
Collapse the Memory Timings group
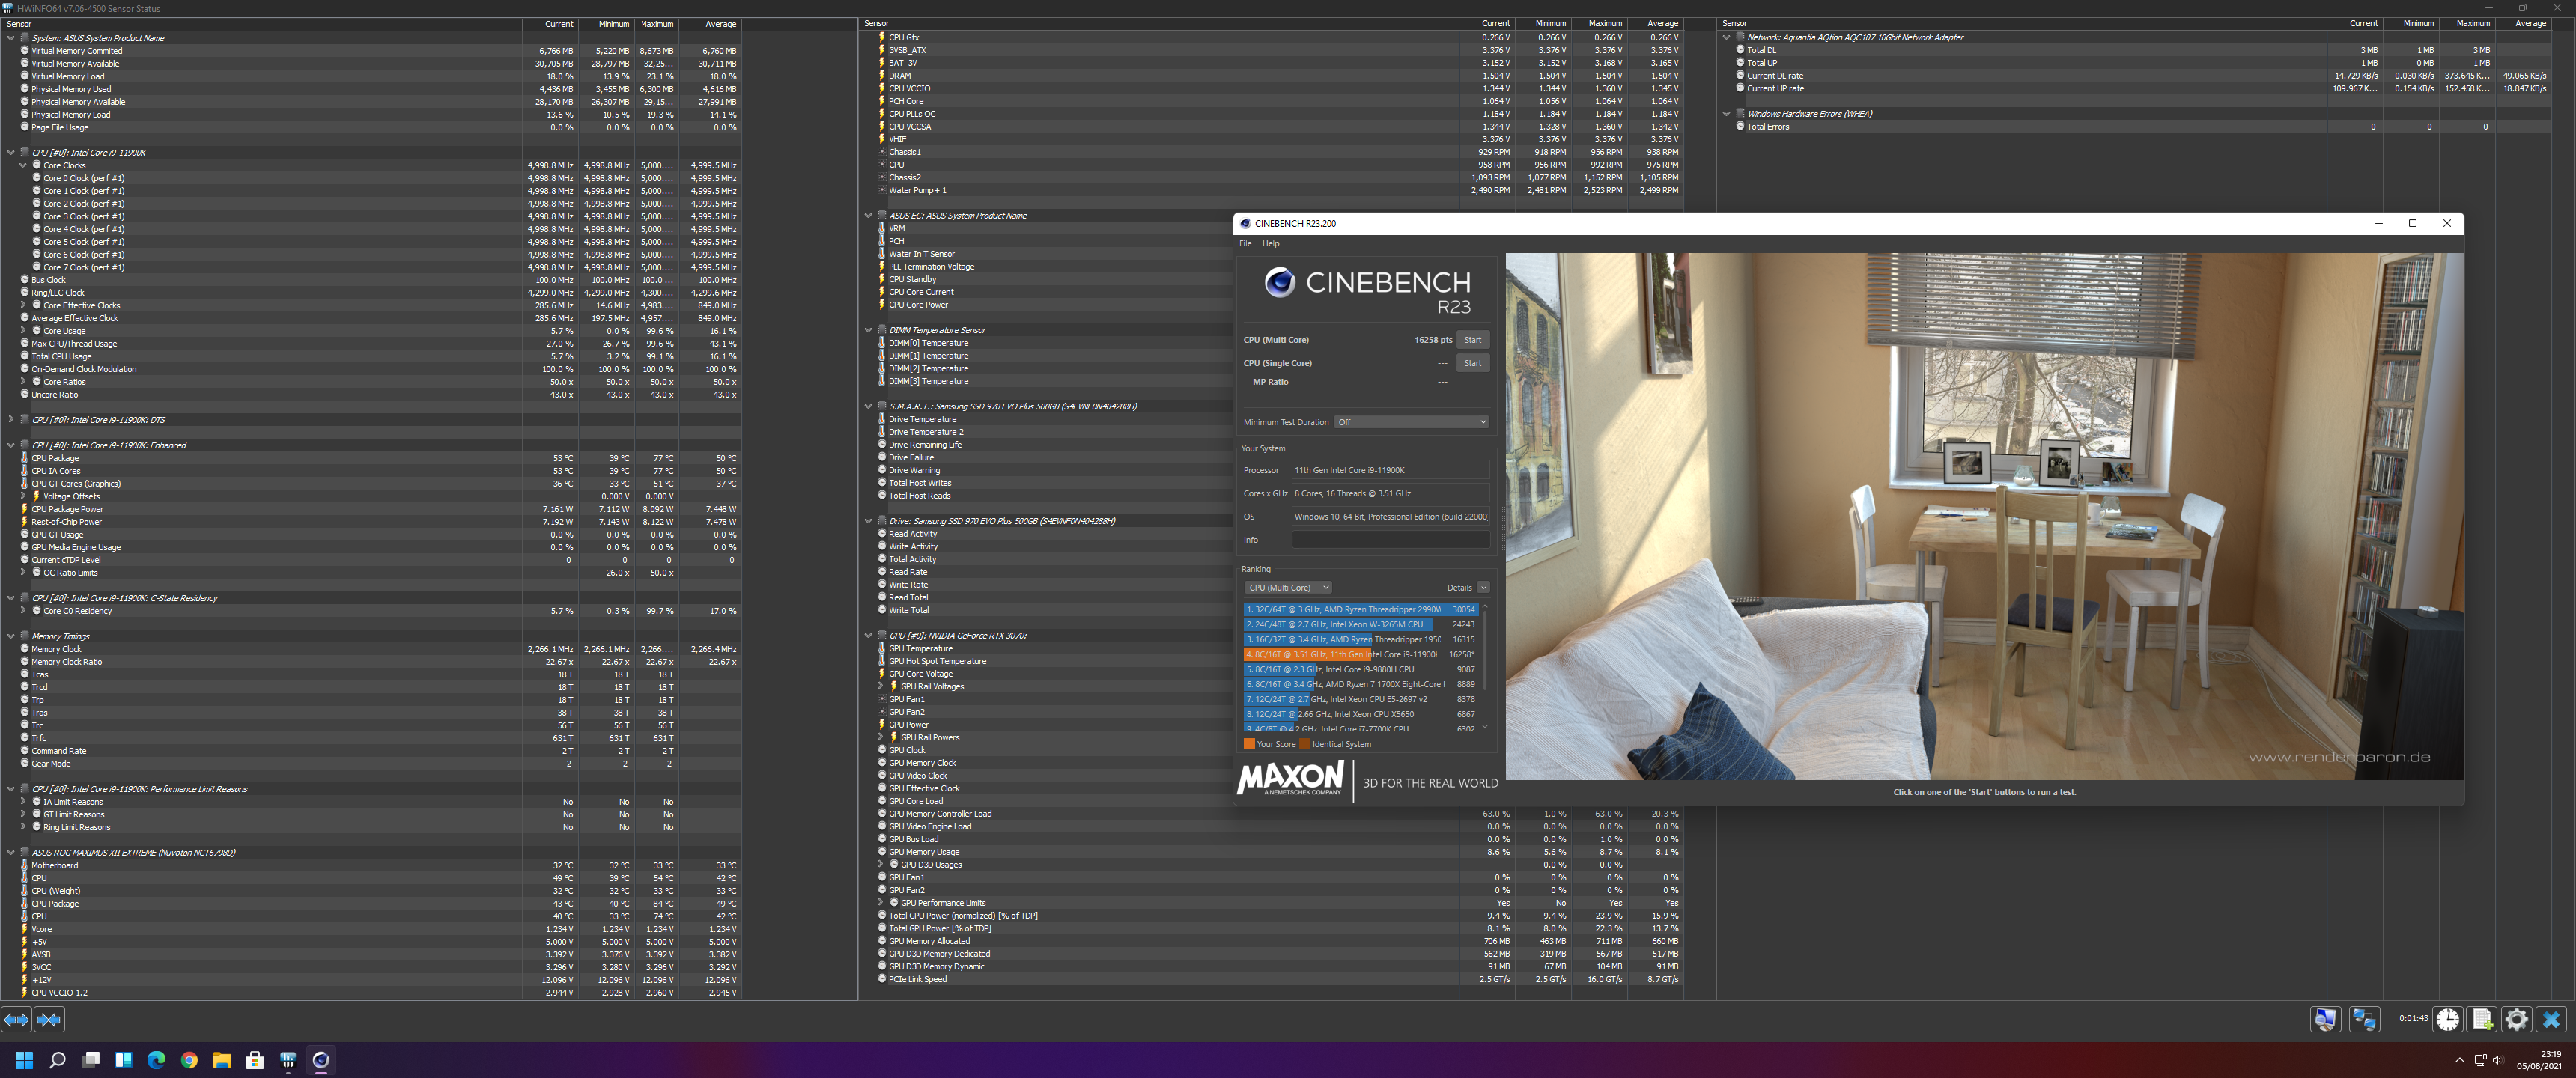(11, 636)
